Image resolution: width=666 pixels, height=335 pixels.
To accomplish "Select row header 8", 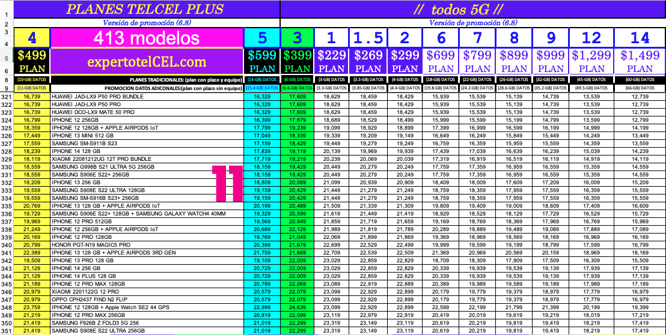I will pos(7,79).
